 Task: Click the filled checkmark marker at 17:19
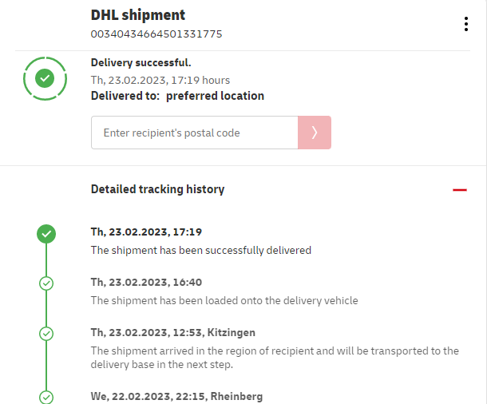(x=46, y=234)
